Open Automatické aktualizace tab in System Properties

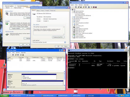(23, 6)
